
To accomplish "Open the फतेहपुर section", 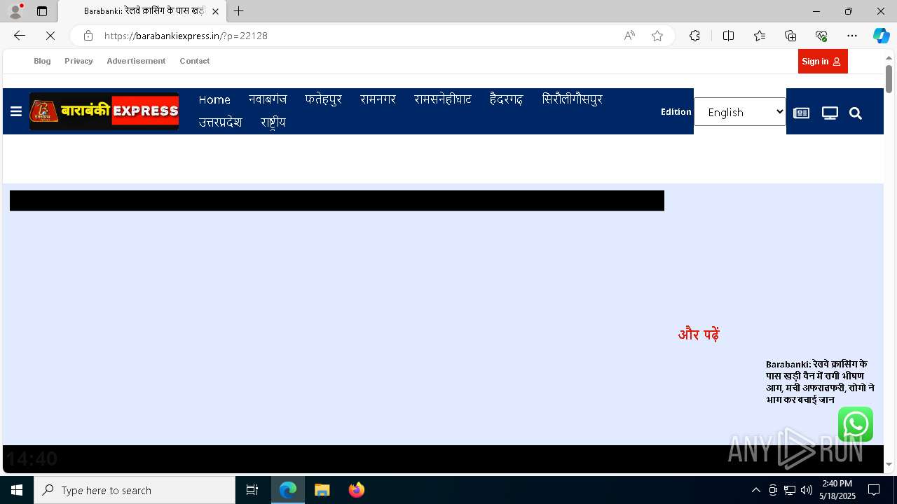I will tap(323, 99).
